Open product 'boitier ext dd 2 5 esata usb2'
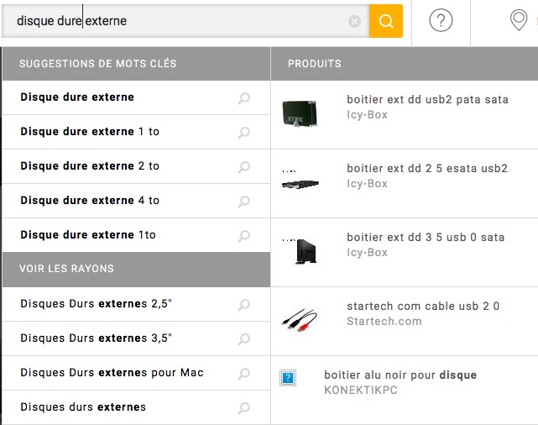 (x=427, y=168)
